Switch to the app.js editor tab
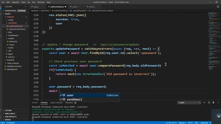The height and width of the screenshot is (124, 221). pyautogui.click(x=36, y=7)
